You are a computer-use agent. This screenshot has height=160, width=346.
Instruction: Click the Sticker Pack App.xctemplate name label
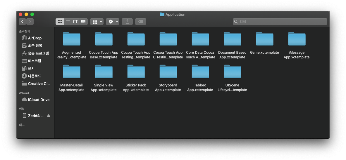click(136, 88)
